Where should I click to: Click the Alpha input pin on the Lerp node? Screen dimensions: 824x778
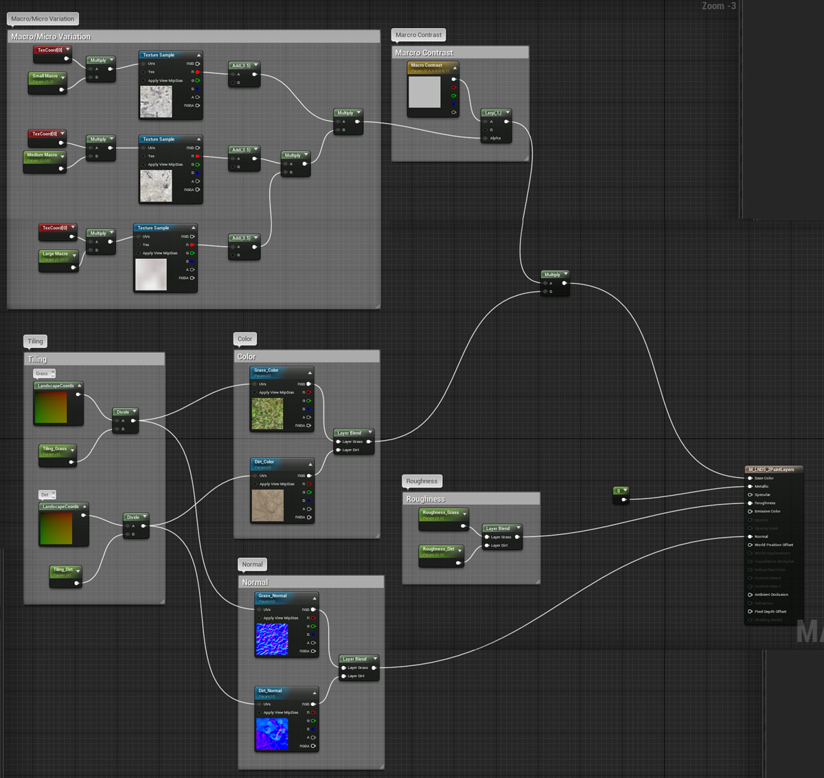point(485,138)
